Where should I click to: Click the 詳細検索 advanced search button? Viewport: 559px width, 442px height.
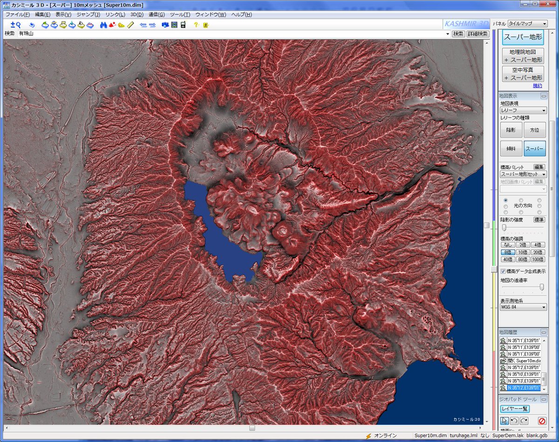(477, 34)
